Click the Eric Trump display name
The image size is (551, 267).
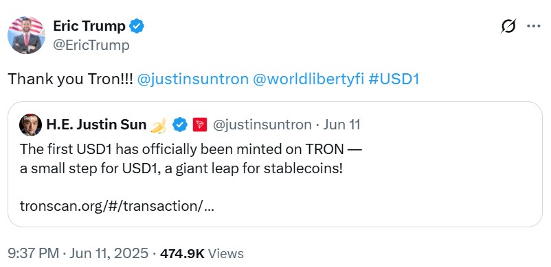point(89,26)
